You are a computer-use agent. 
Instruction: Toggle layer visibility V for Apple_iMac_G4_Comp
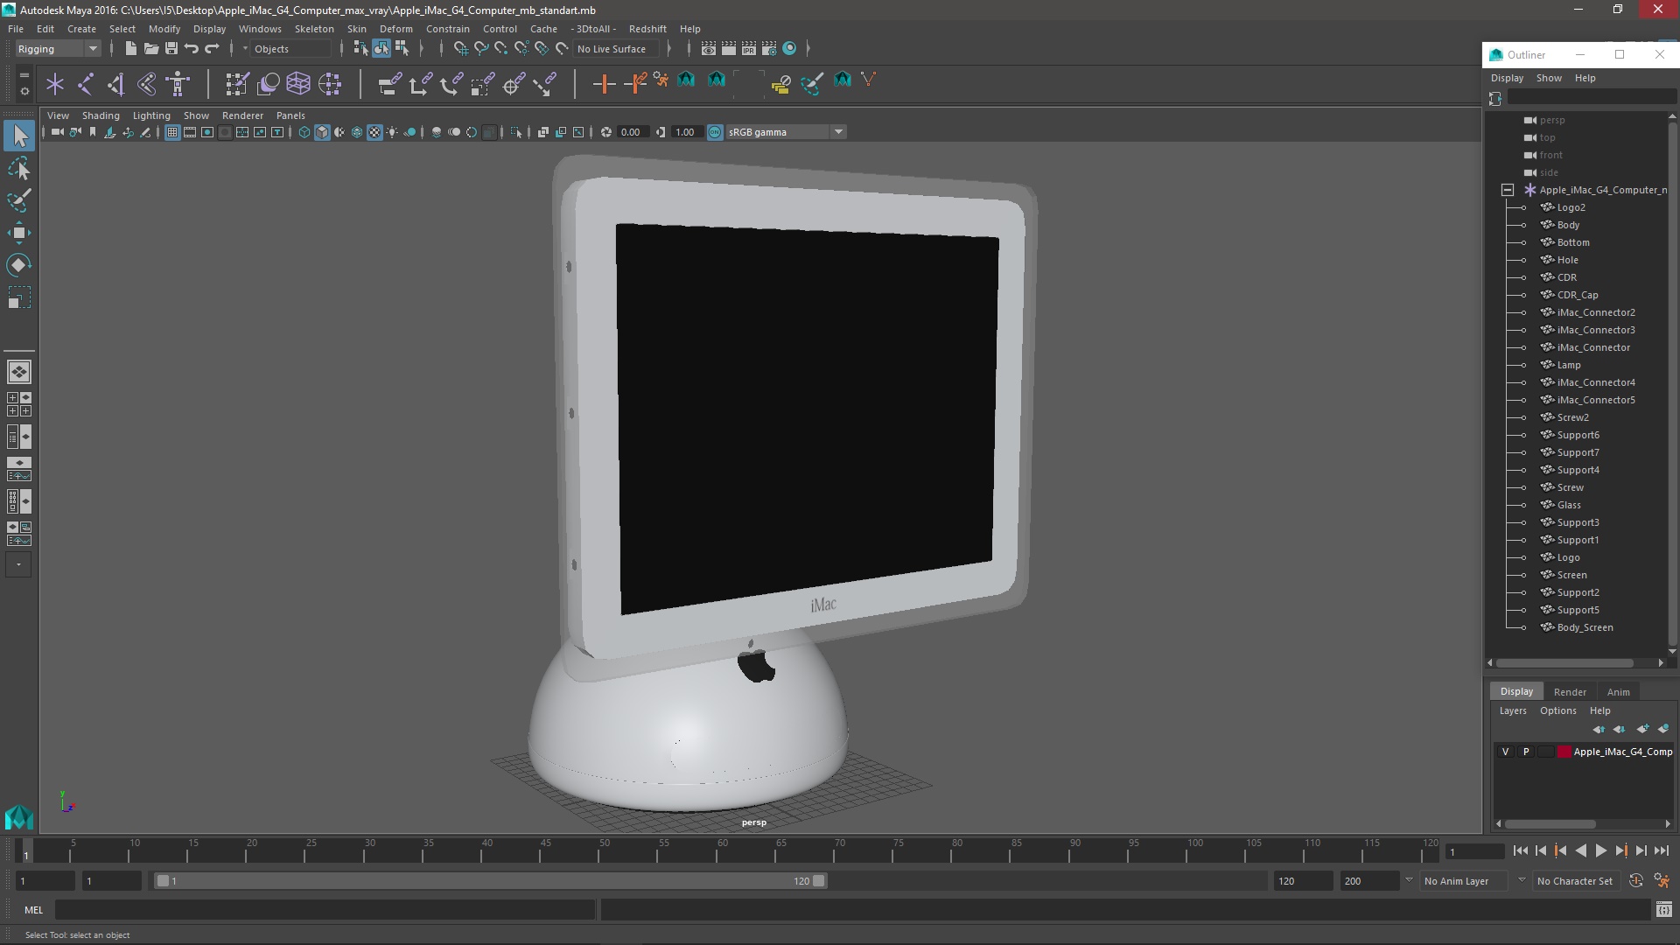click(x=1505, y=752)
